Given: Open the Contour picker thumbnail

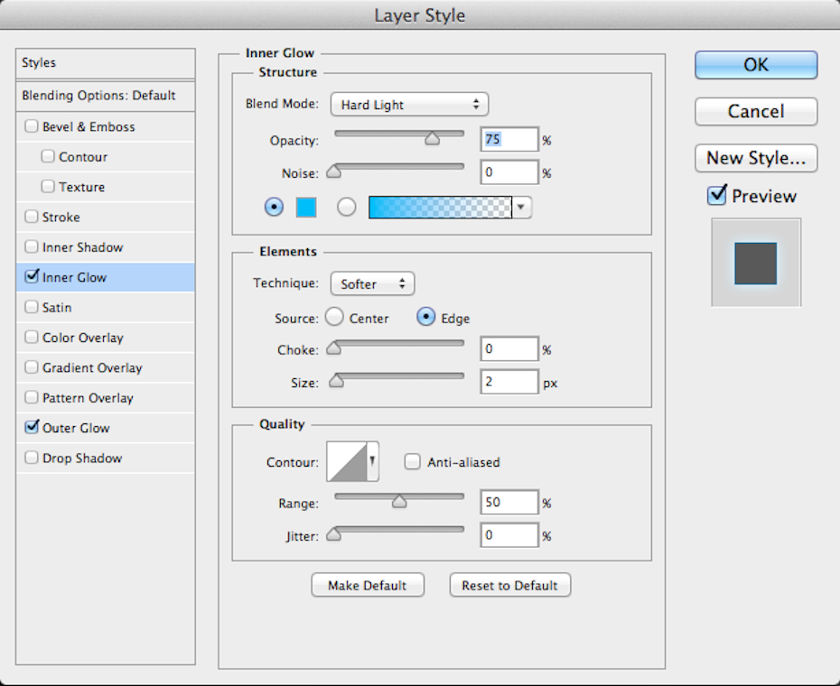Looking at the screenshot, I should (347, 461).
